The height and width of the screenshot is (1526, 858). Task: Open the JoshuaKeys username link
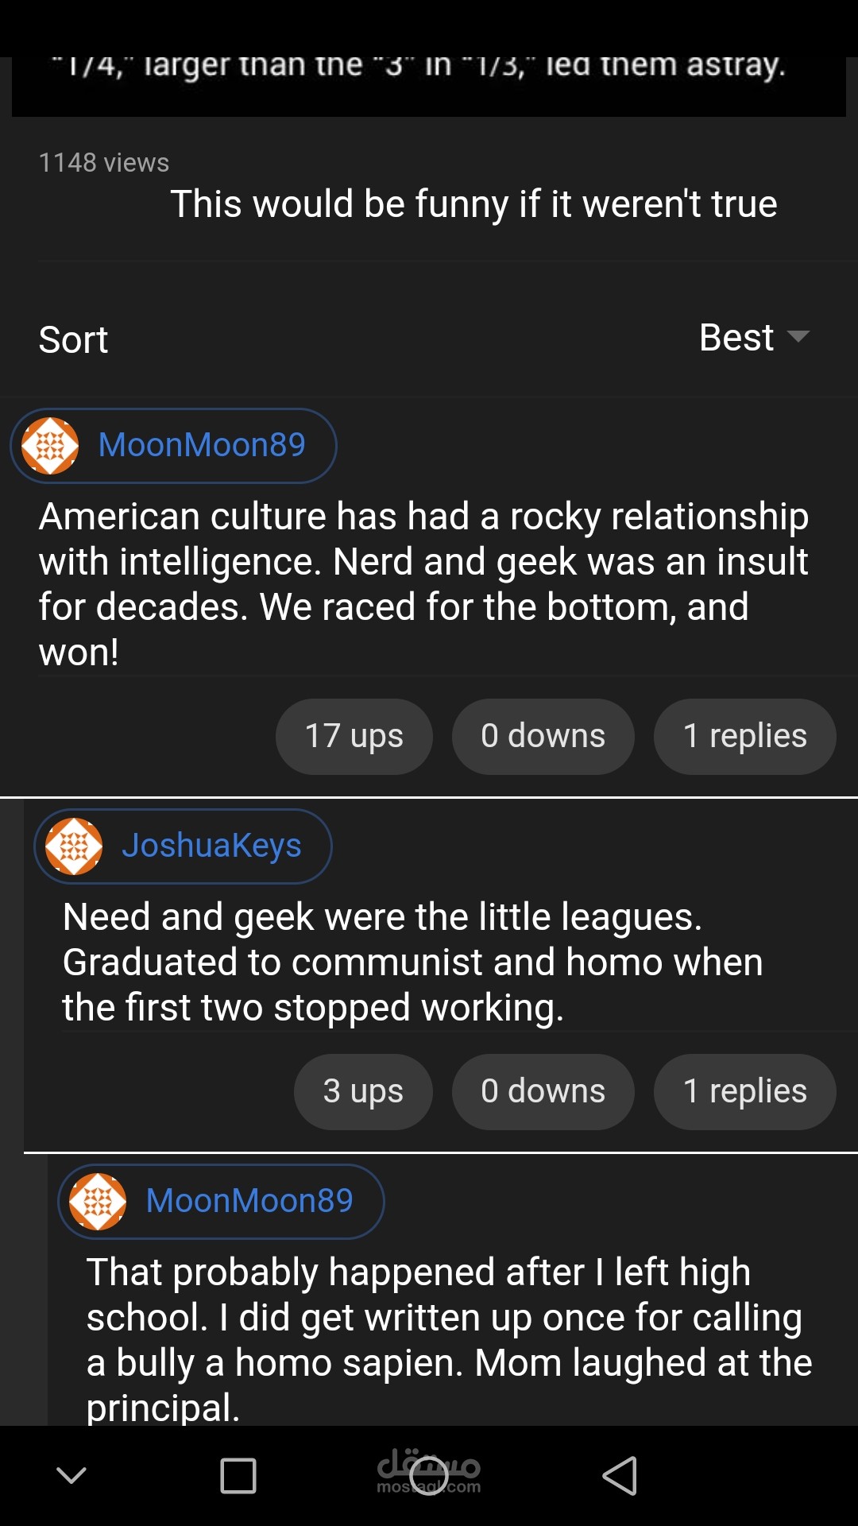coord(211,846)
